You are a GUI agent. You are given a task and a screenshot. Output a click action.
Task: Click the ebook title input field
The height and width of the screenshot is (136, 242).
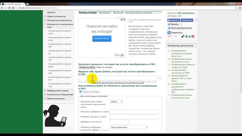click(134, 112)
